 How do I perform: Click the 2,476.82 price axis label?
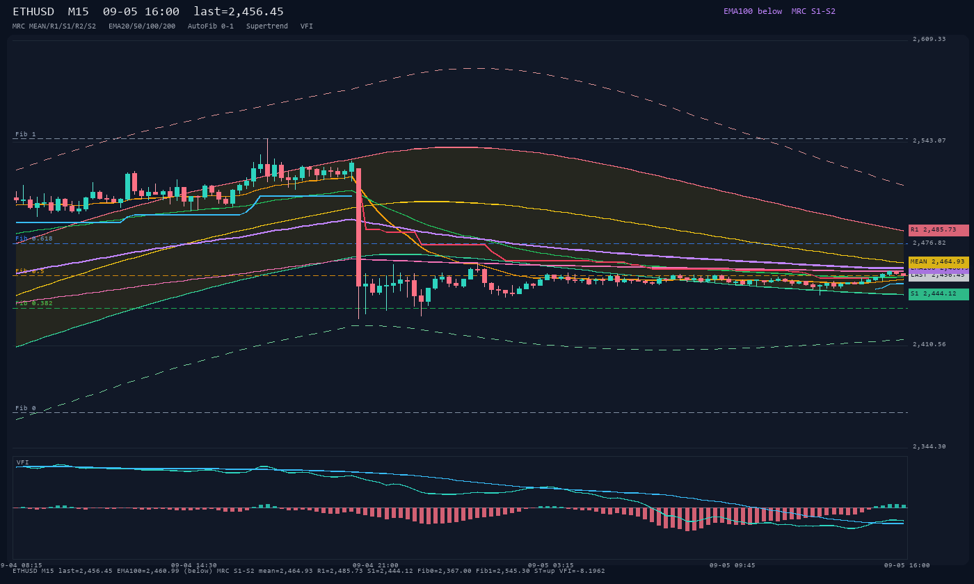929,243
